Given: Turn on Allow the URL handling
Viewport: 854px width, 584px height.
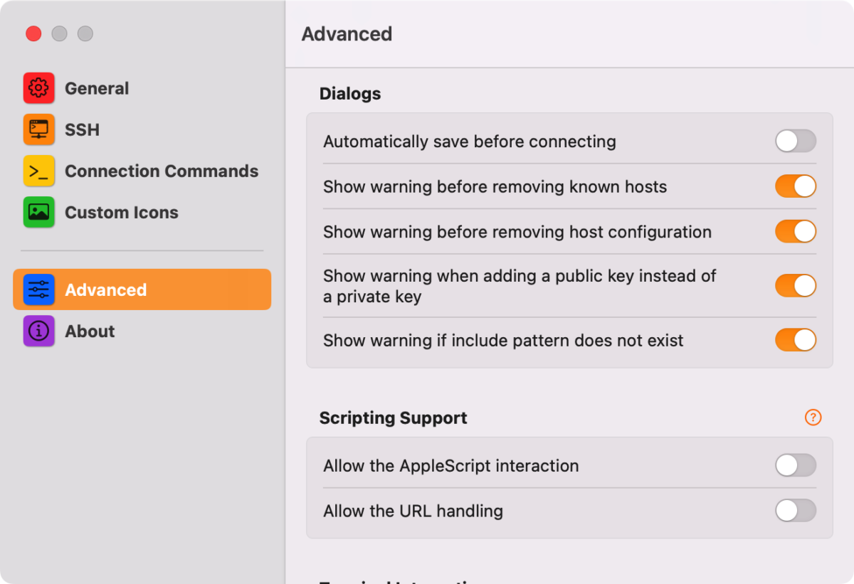Looking at the screenshot, I should click(796, 510).
